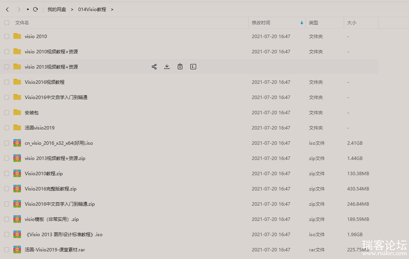Select file name Visio2010教程.zip
Image resolution: width=409 pixels, height=259 pixels.
pyautogui.click(x=44, y=174)
